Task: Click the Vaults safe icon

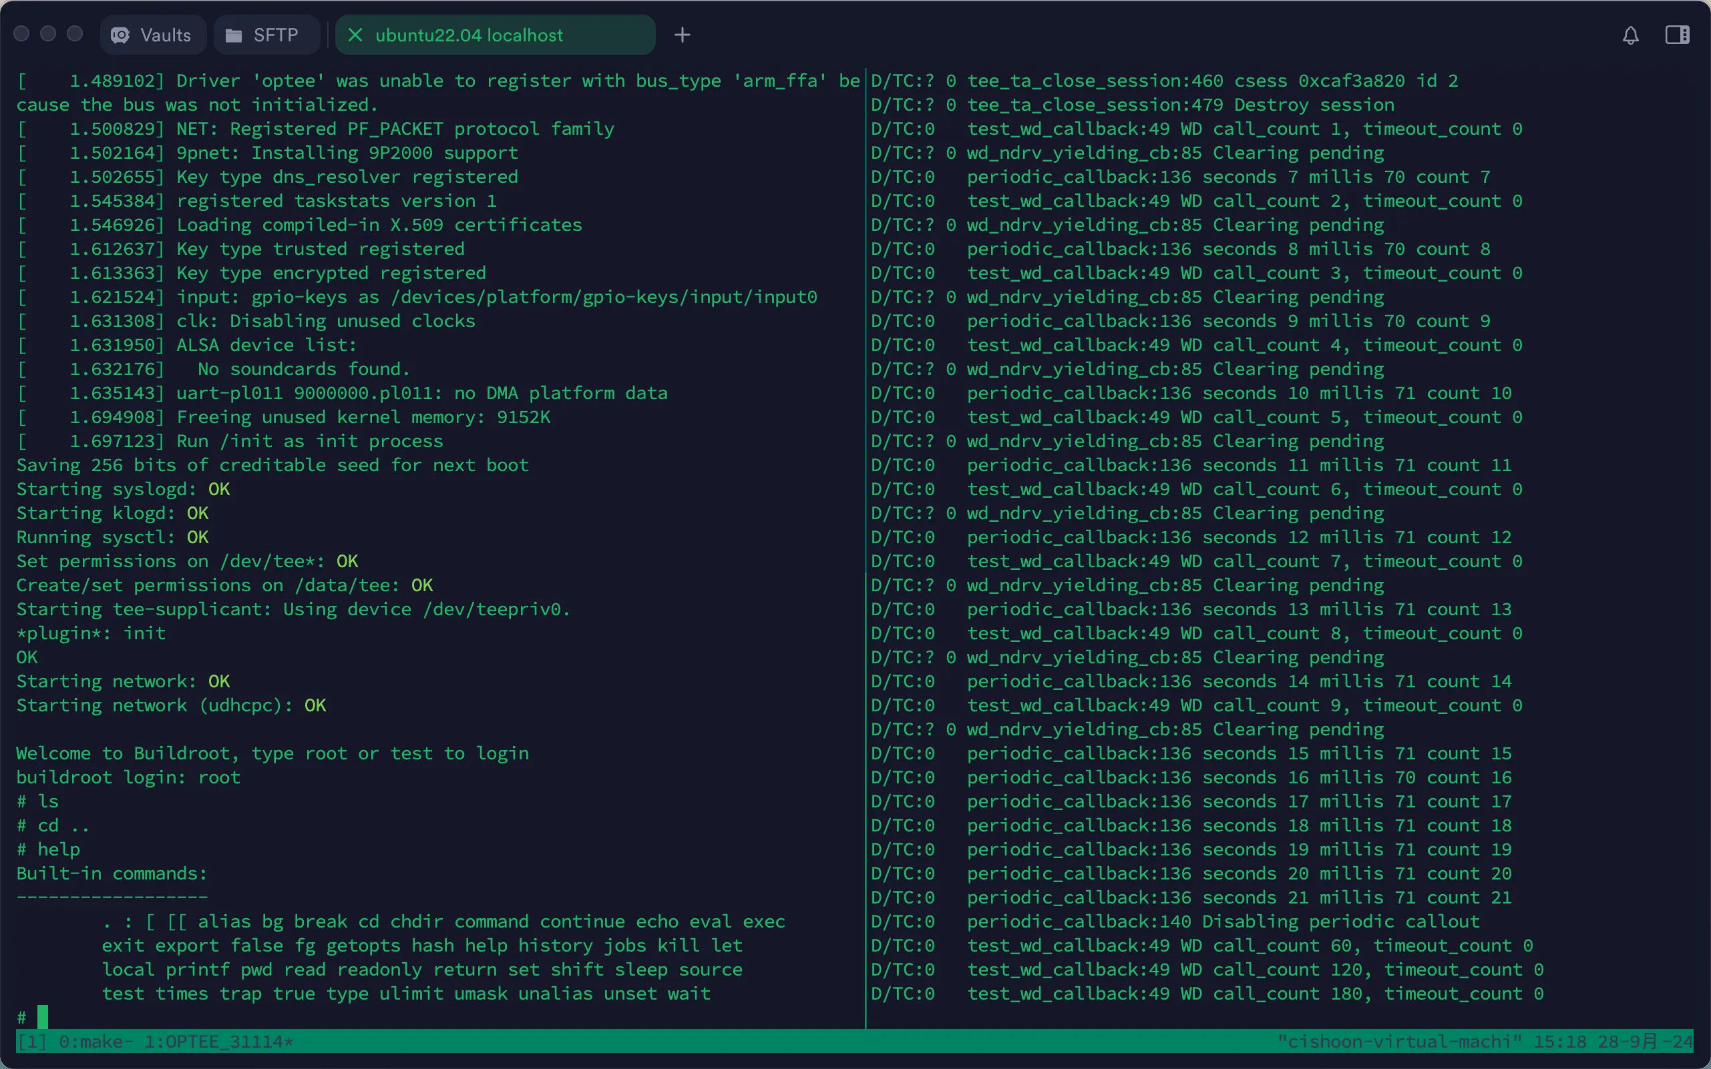Action: tap(120, 35)
